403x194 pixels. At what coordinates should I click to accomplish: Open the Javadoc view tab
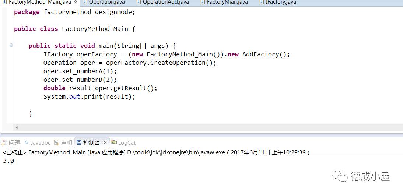[38, 142]
